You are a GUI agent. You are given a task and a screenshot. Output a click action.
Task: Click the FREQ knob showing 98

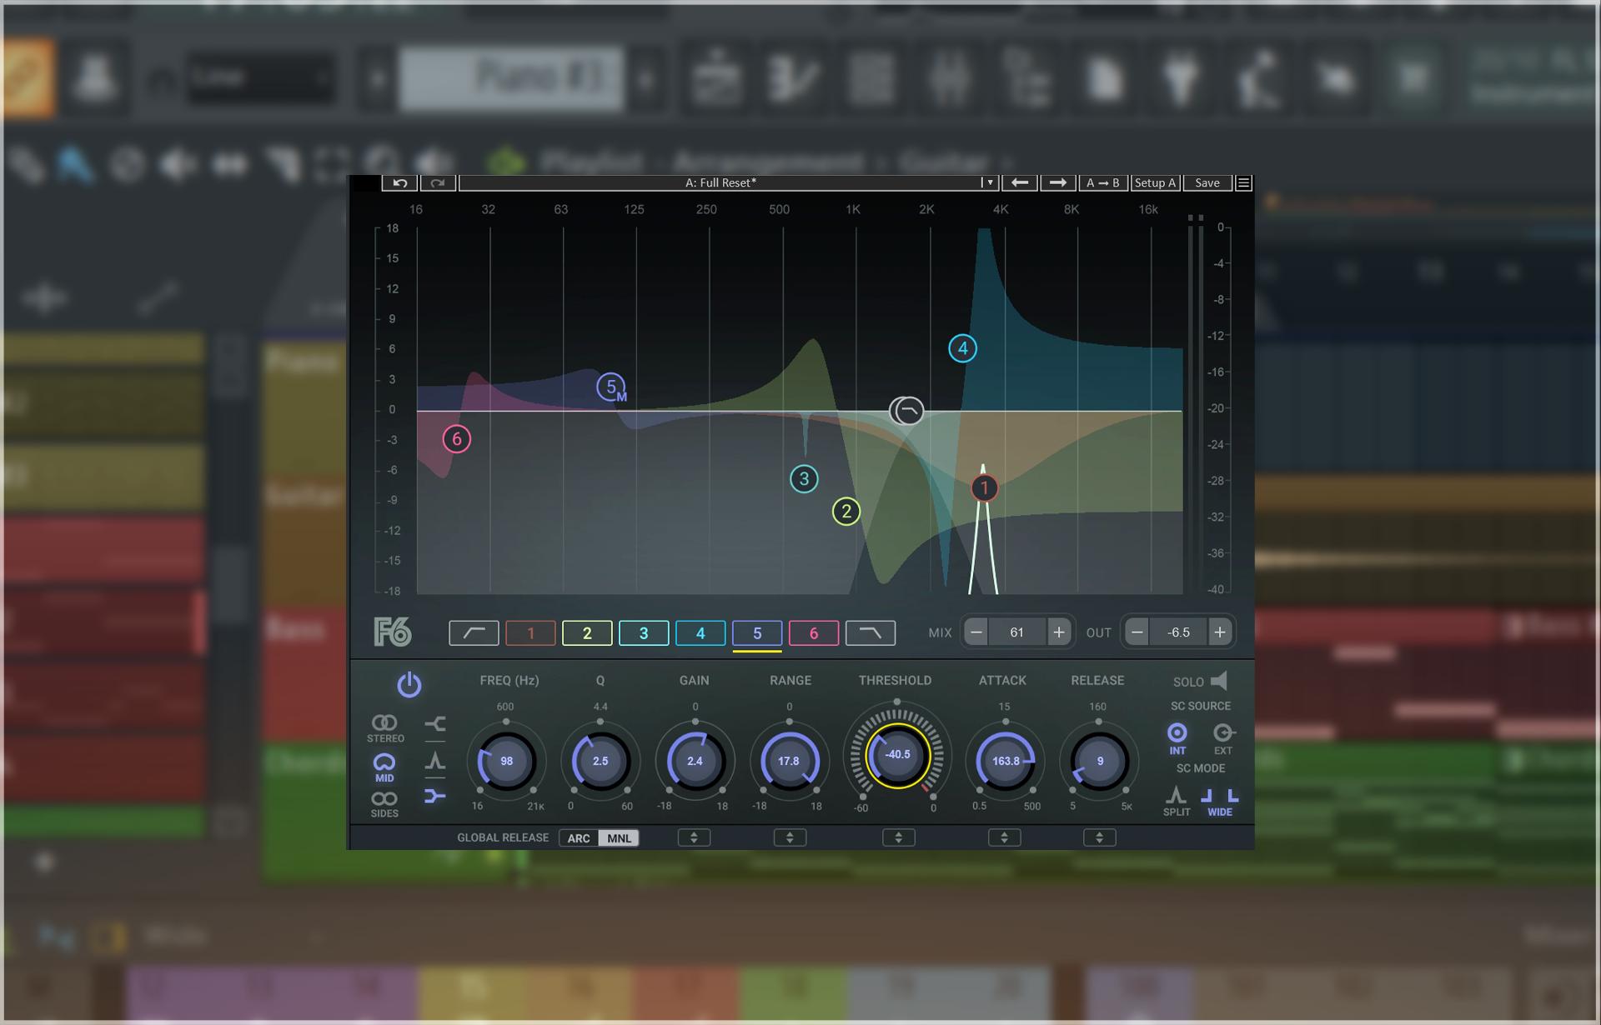(x=506, y=761)
